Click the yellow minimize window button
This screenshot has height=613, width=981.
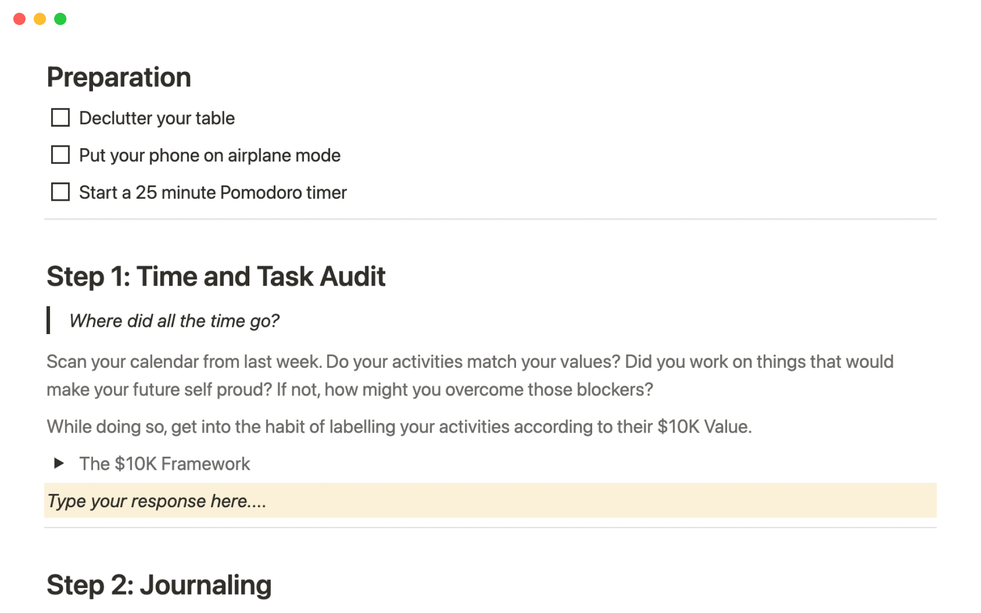40,19
